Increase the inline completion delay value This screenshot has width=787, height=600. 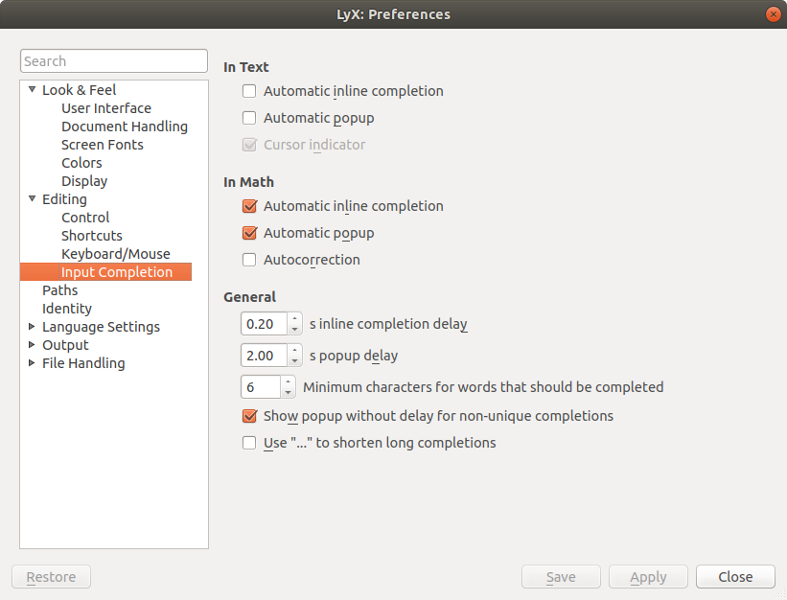[x=295, y=319]
